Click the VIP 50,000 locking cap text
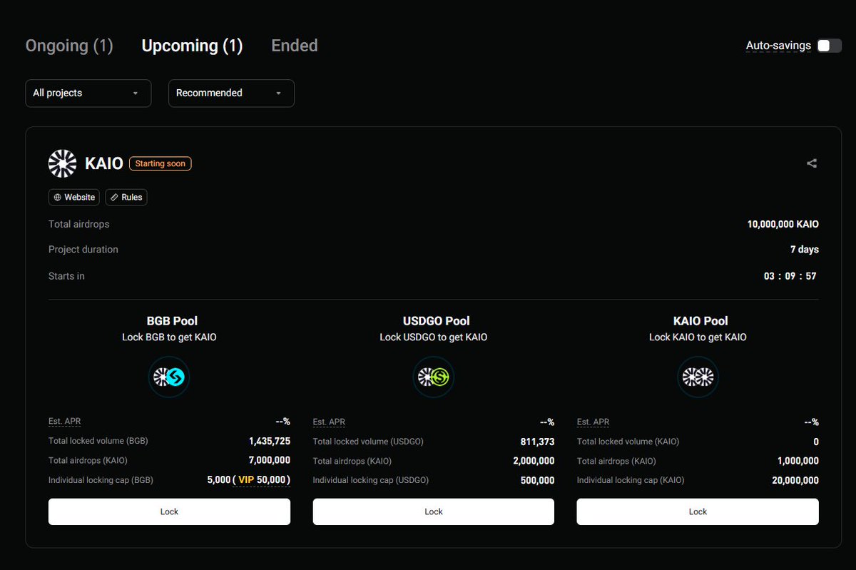 click(262, 480)
